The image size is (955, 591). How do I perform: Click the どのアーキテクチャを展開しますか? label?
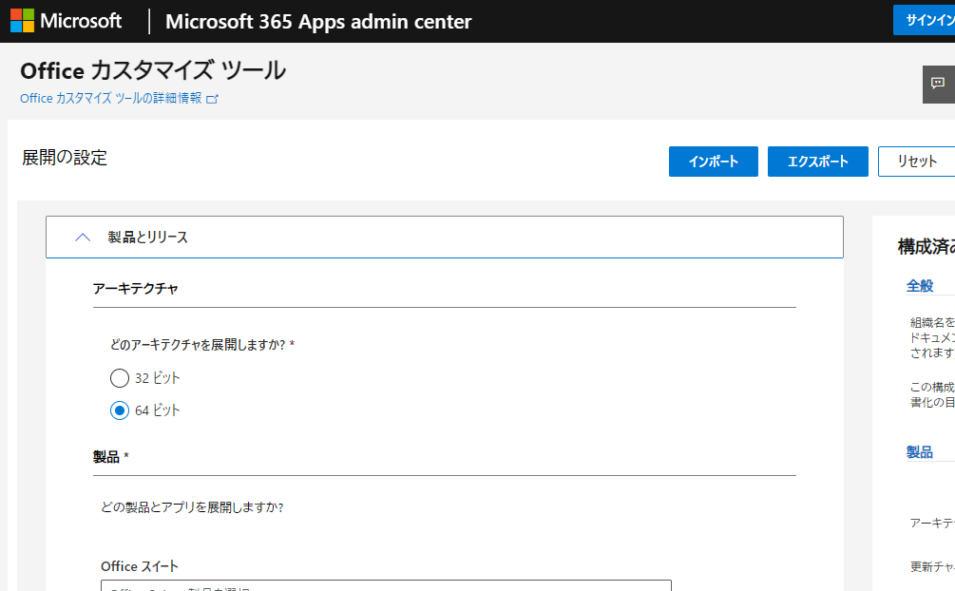(x=198, y=345)
